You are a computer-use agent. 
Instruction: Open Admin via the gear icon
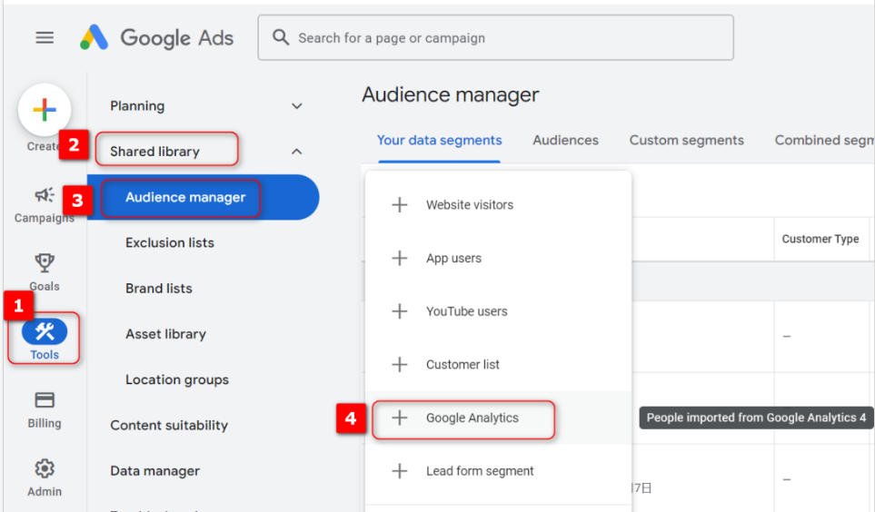pyautogui.click(x=45, y=468)
